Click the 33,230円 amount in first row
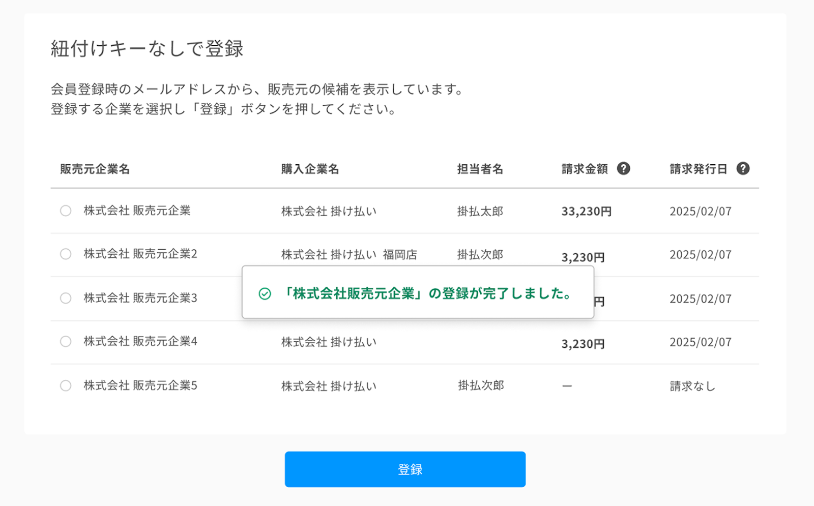The image size is (814, 506). pos(586,212)
